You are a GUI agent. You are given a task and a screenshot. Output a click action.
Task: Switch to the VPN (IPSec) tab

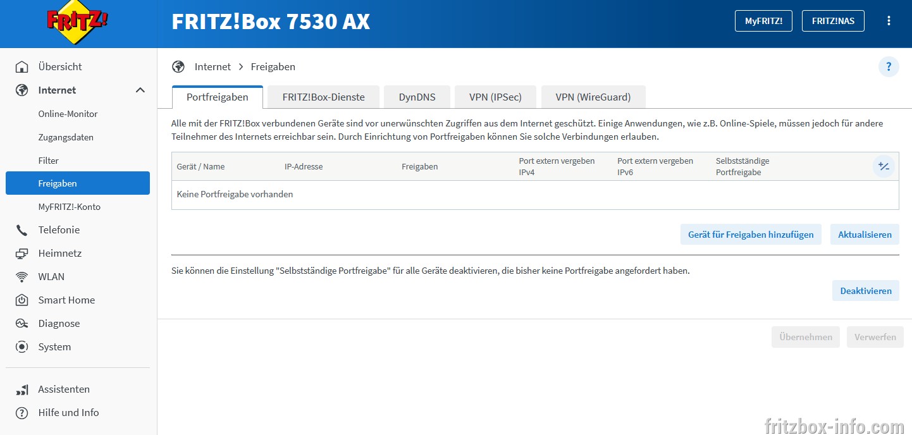495,97
